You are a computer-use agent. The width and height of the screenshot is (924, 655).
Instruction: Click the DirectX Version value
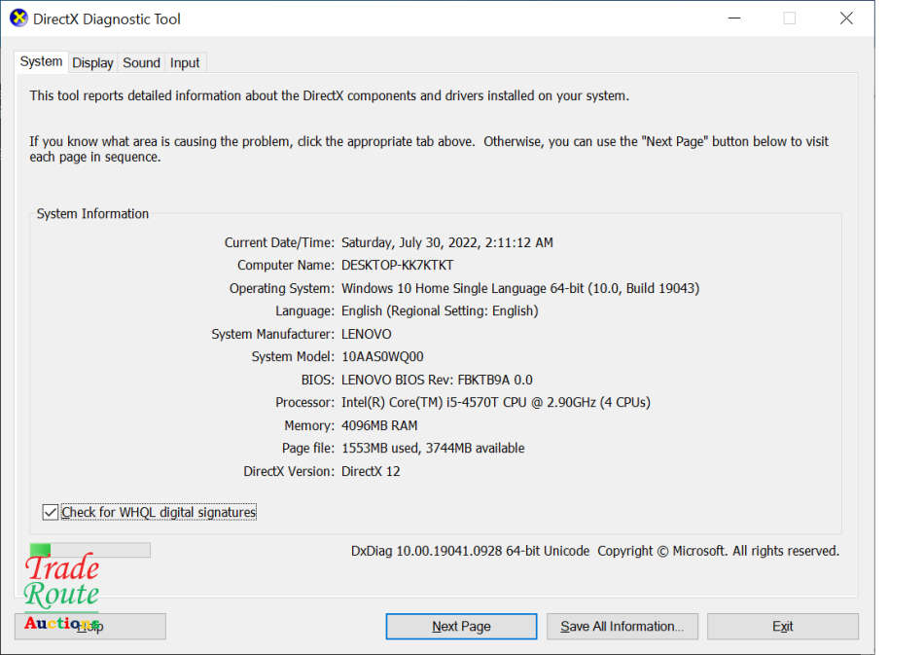(371, 471)
